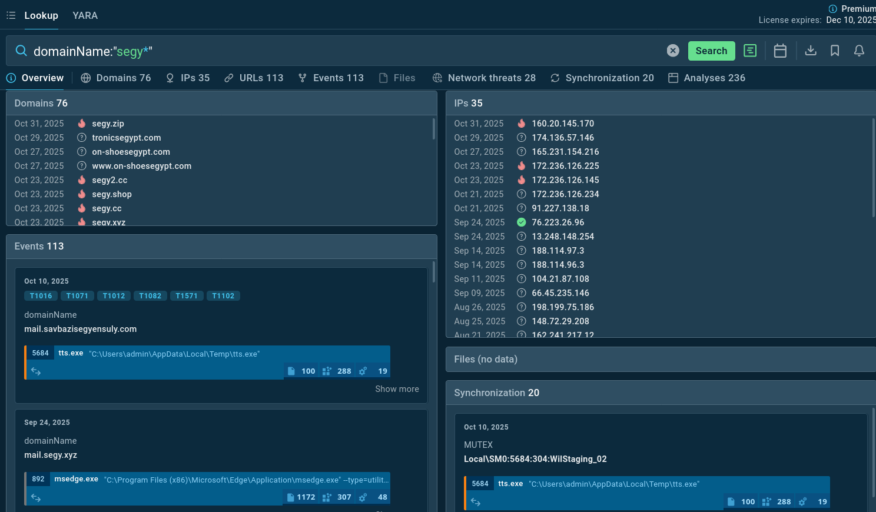Screen dimensions: 876x512
Task: Clear the search query with X icon
Action: point(673,51)
